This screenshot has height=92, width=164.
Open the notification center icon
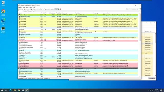click(161, 90)
